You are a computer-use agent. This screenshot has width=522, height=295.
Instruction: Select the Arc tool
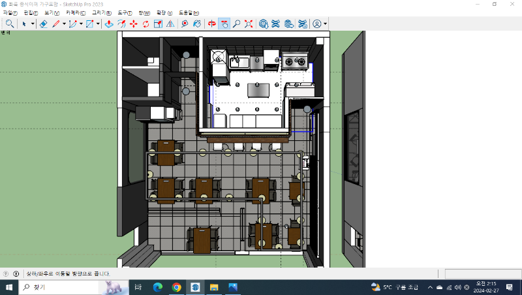click(x=72, y=23)
